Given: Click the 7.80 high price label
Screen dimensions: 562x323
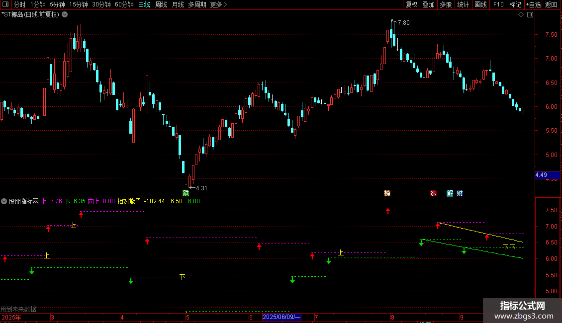Looking at the screenshot, I should [x=403, y=23].
